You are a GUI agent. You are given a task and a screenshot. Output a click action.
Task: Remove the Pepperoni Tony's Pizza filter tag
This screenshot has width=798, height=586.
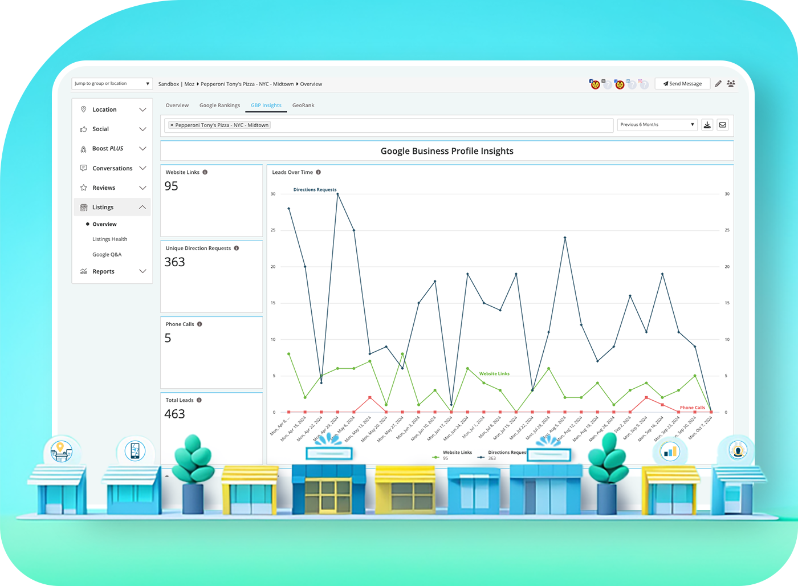[x=172, y=125]
